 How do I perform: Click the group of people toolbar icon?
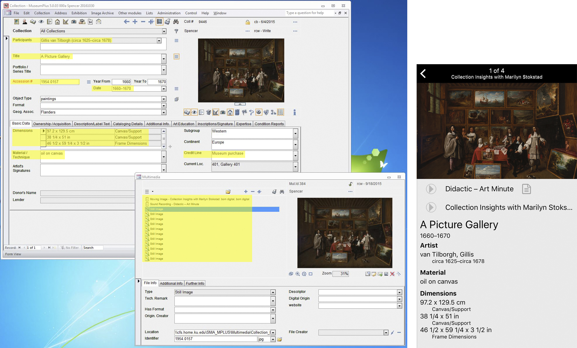82,22
